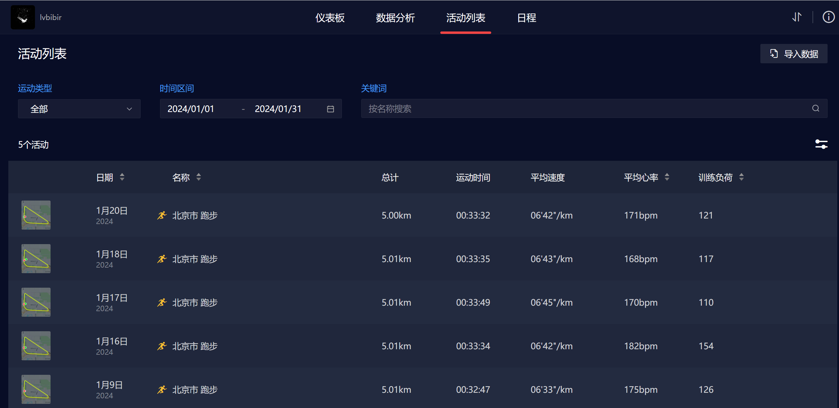
Task: Click the sort arrows icon in header
Action: pos(797,17)
